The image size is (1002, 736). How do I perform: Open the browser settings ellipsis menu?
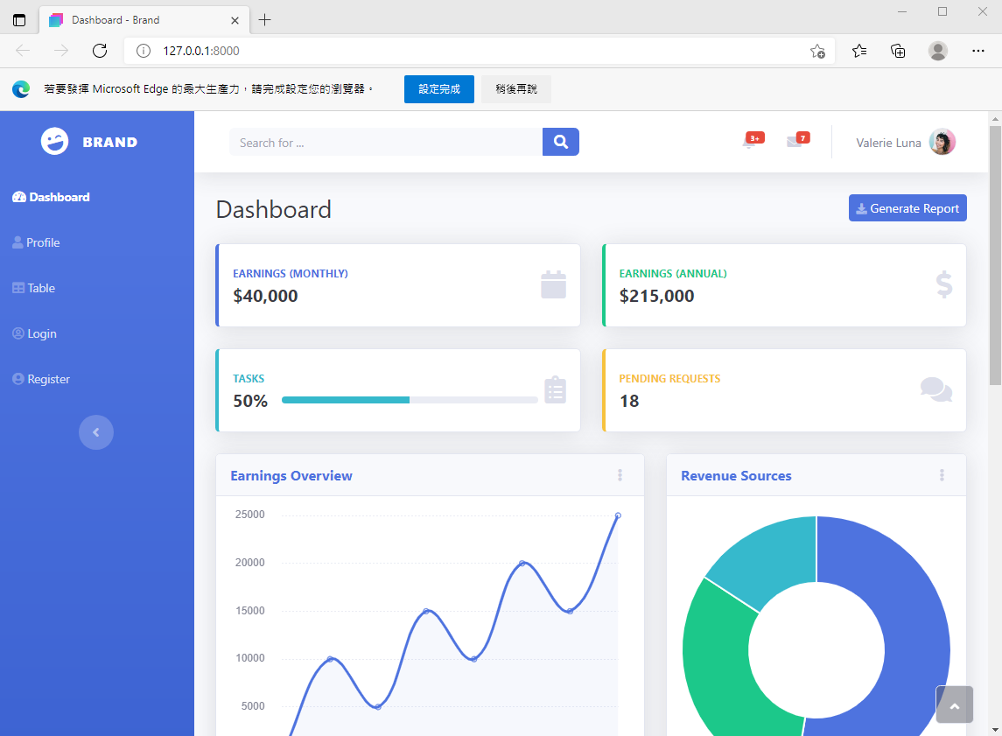pos(978,51)
